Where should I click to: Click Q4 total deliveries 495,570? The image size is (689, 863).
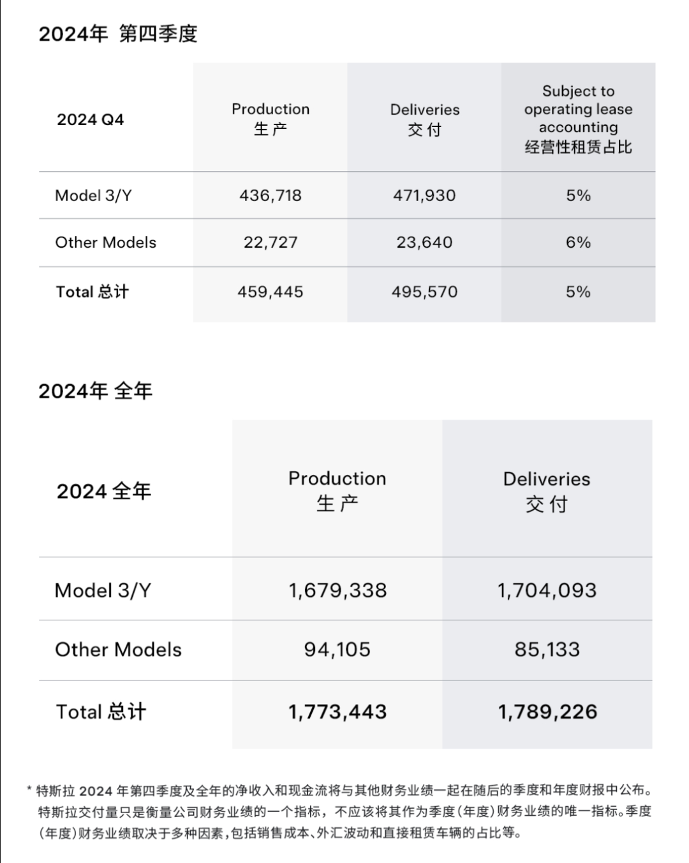pos(424,292)
